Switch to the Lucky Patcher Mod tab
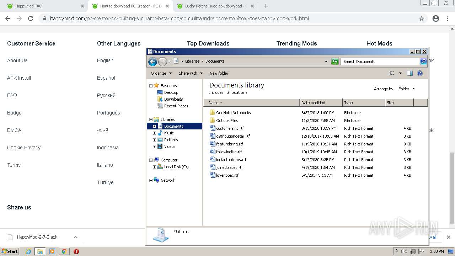The image size is (455, 256). pyautogui.click(x=215, y=6)
